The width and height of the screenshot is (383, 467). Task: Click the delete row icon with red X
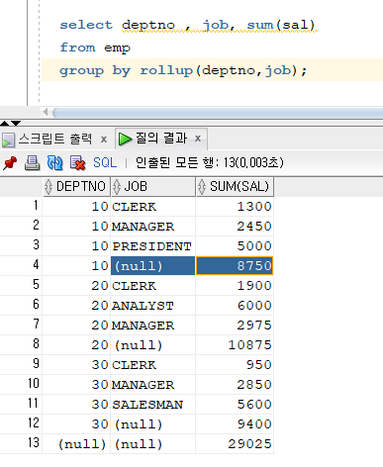coord(78,163)
